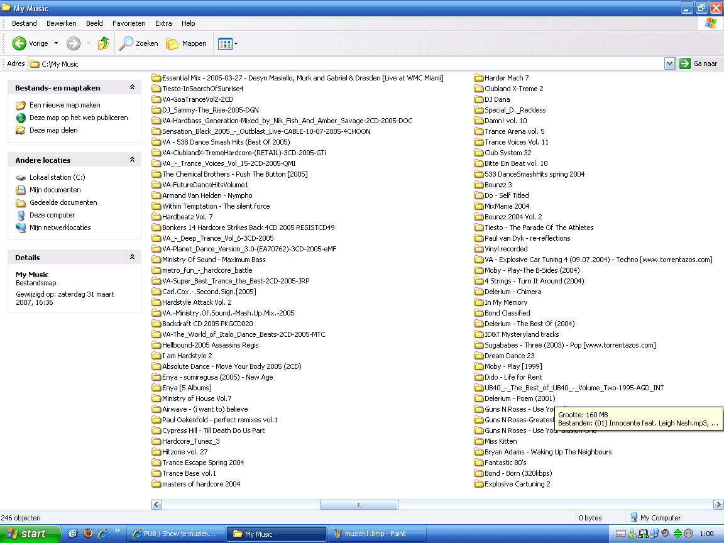This screenshot has width=724, height=543.
Task: Collapse 'Bestands- en maptaken' panel
Action: pyautogui.click(x=132, y=87)
